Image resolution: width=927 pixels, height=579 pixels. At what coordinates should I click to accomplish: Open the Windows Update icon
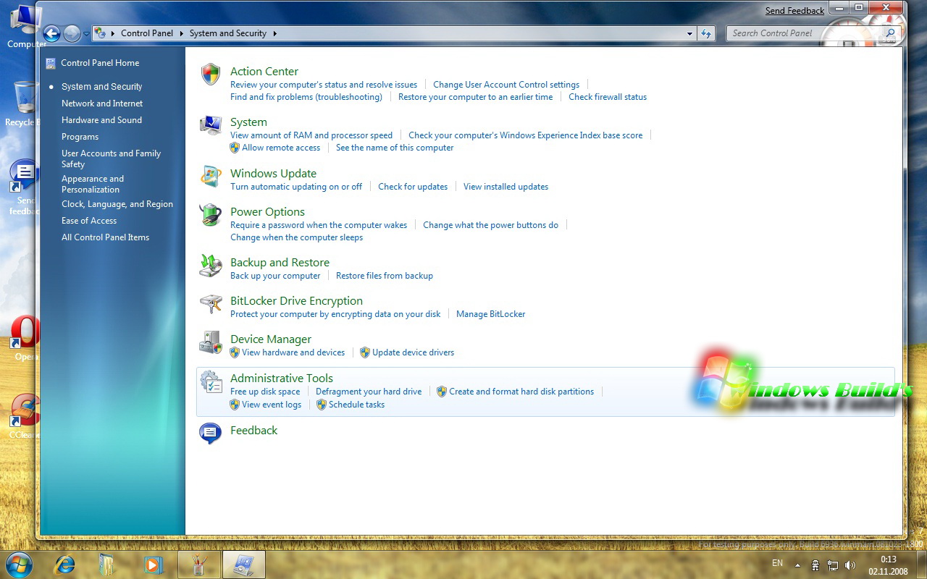click(211, 177)
